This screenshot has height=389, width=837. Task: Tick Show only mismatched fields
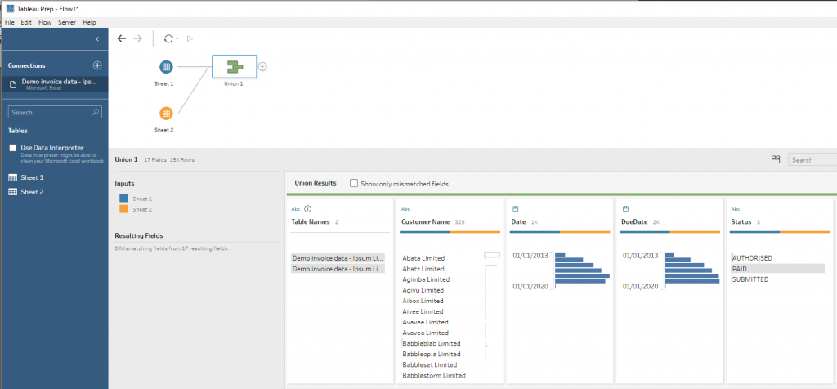coord(353,183)
